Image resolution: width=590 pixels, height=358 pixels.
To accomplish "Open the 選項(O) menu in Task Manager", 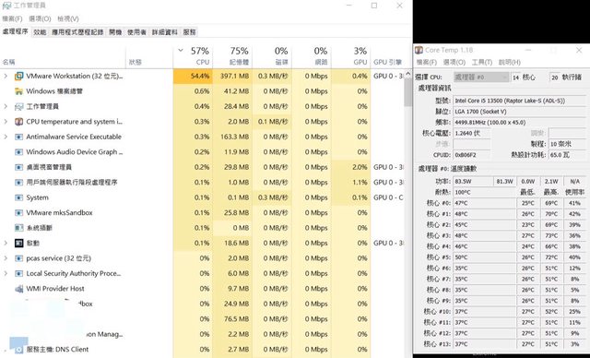I will 40,18.
